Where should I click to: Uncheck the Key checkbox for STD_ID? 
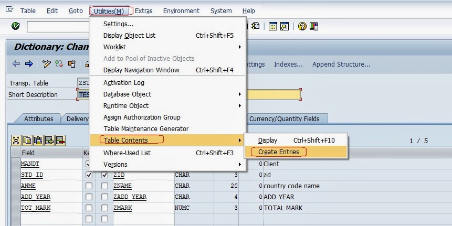pos(89,175)
